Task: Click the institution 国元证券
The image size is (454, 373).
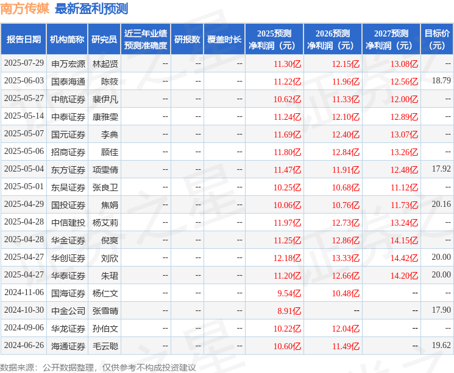Action: (68, 134)
